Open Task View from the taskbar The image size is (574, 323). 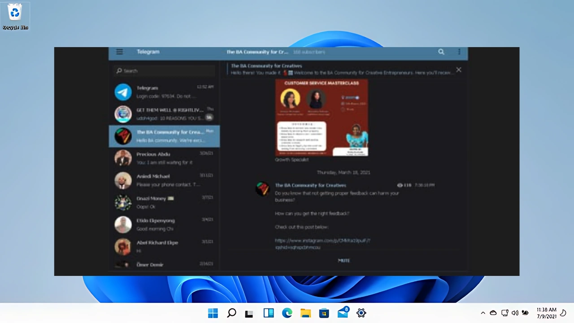pyautogui.click(x=249, y=314)
